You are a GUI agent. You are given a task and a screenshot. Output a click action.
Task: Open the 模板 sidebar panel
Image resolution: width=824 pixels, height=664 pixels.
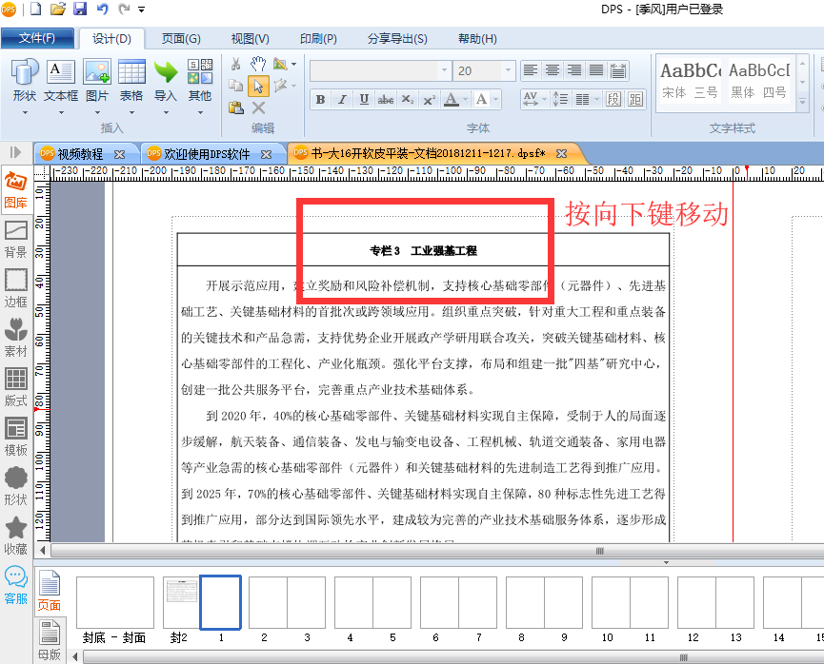click(x=16, y=437)
